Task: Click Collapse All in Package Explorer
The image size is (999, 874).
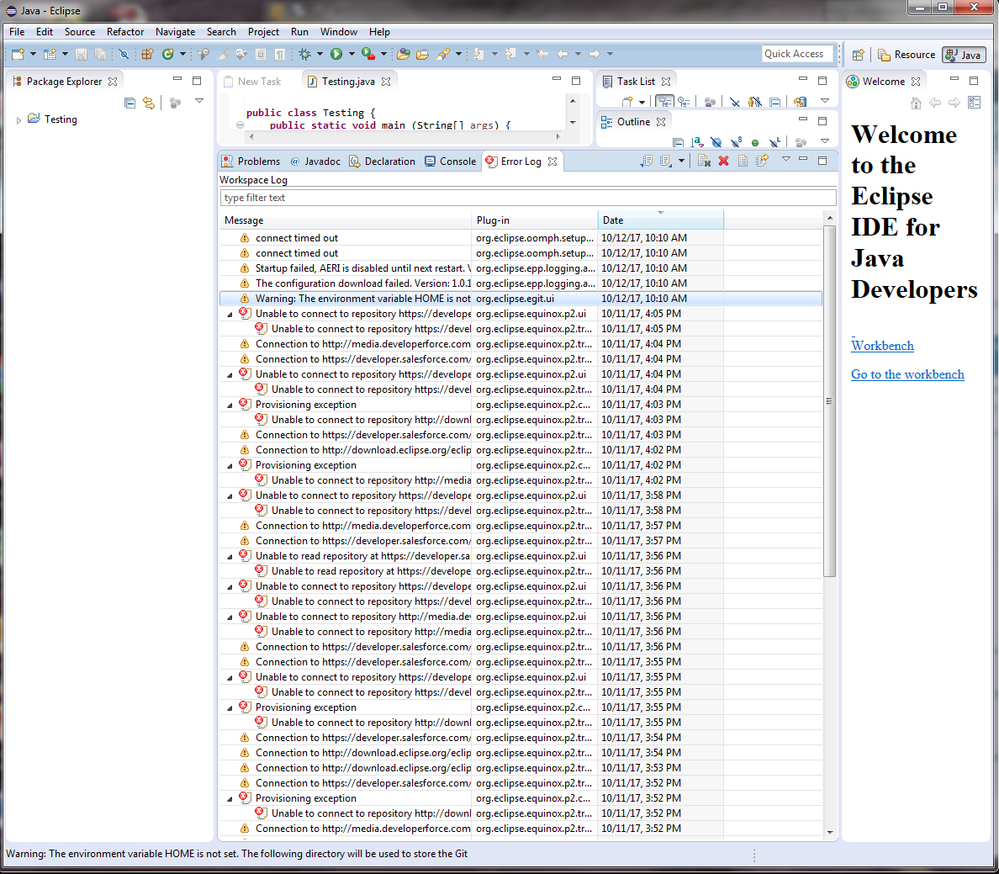Action: (129, 103)
